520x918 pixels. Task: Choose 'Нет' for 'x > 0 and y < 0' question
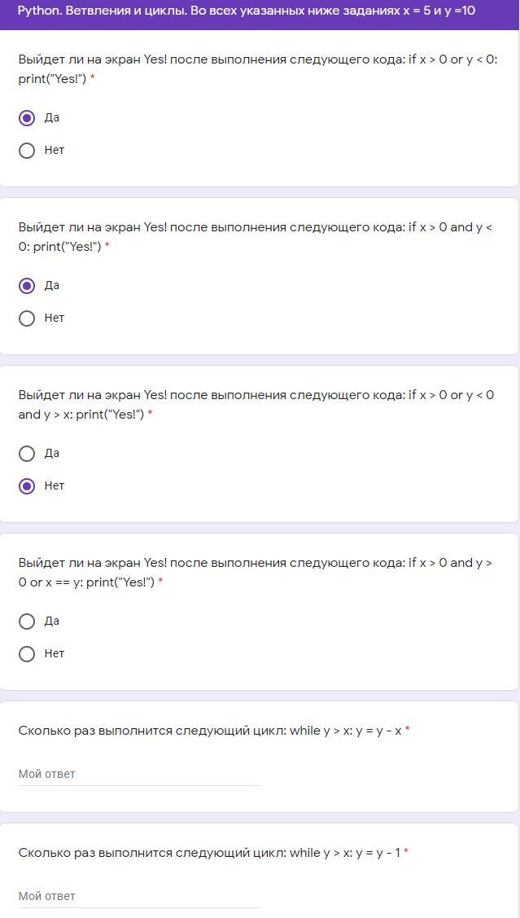click(27, 318)
